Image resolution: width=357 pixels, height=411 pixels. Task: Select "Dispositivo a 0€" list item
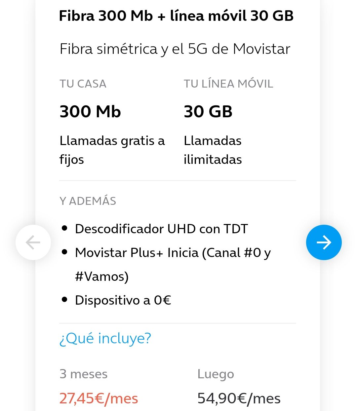click(123, 300)
